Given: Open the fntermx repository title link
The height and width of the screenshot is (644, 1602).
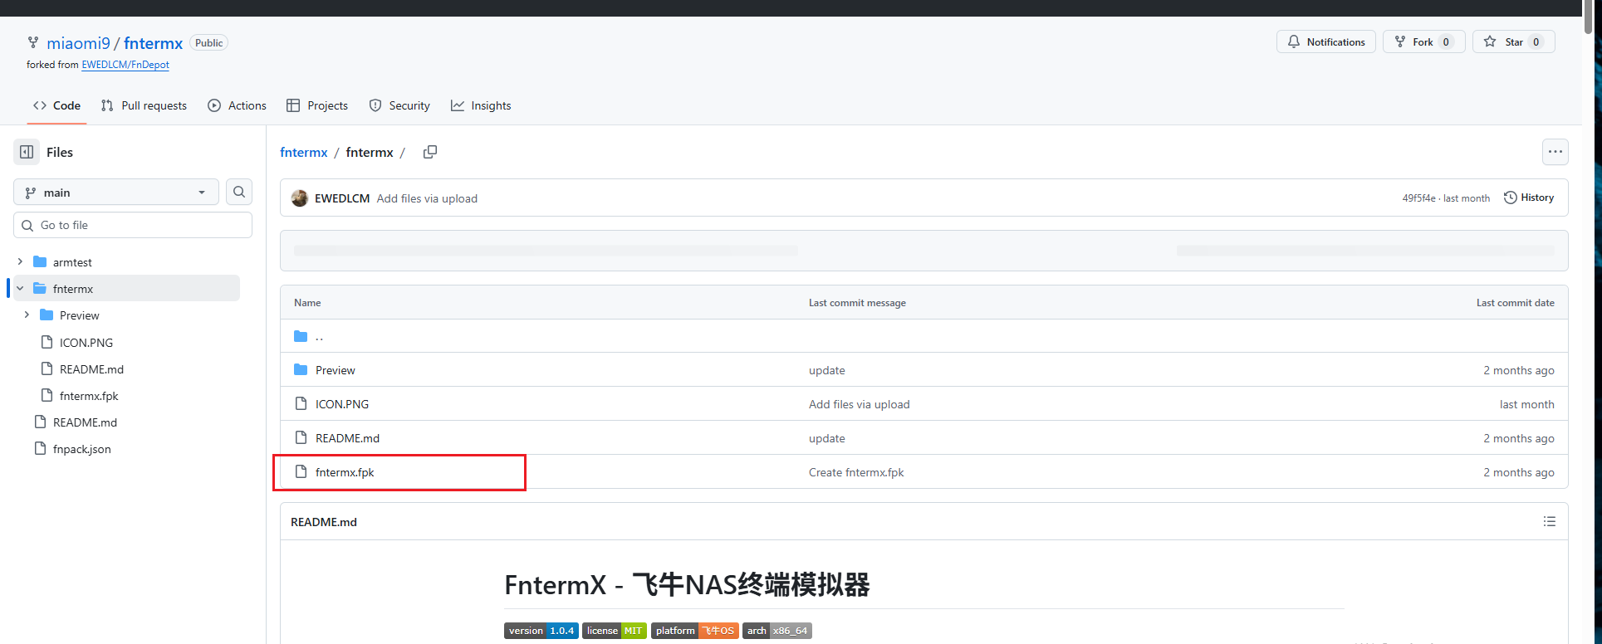Looking at the screenshot, I should (x=153, y=43).
